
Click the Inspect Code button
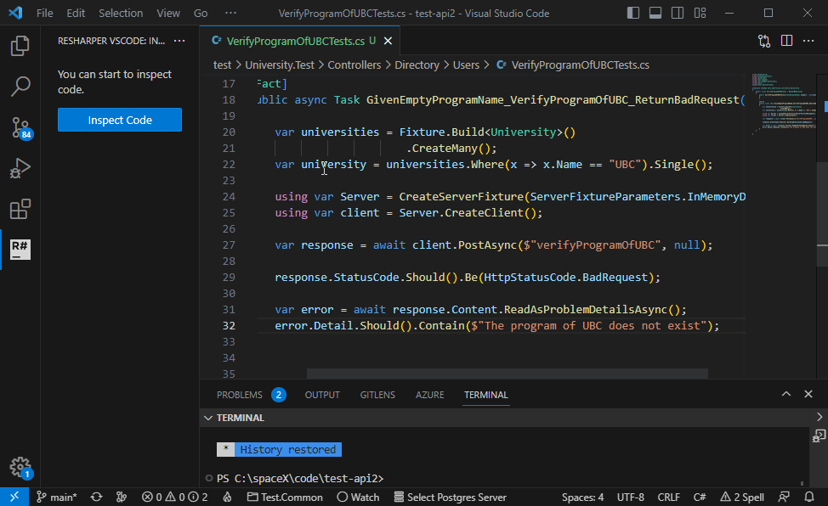(x=120, y=120)
